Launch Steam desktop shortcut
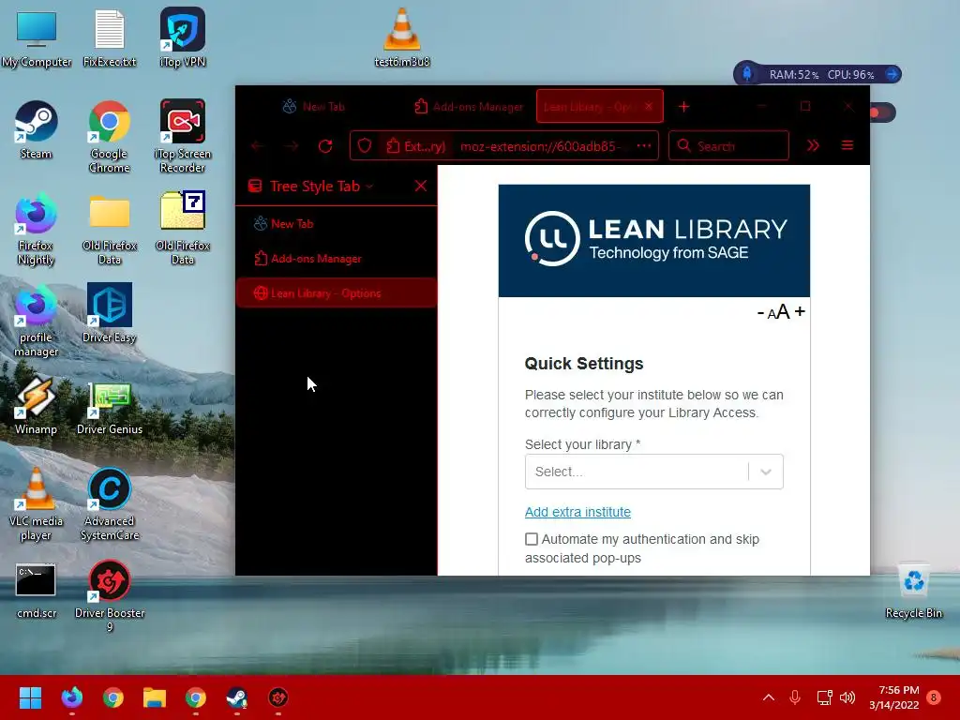This screenshot has height=720, width=960. click(37, 129)
